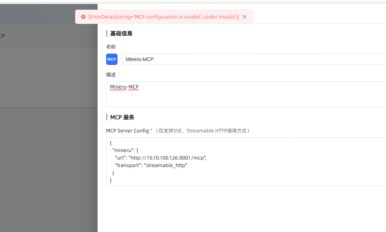
Task: Click the "transport" line in the JSON config
Action: [x=151, y=165]
